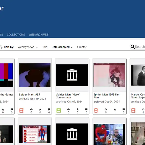Click 'archived Nov 19, 2024' text
145x145 pixels.
[x=32, y=99]
